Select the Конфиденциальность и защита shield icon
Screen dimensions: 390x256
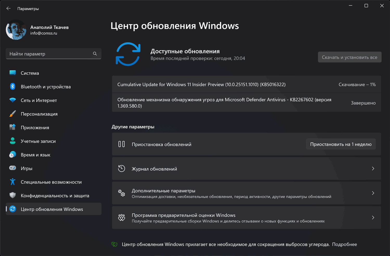click(x=12, y=196)
